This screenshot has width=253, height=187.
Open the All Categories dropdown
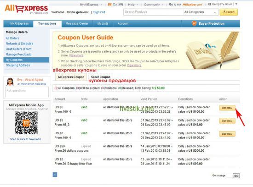200,12
